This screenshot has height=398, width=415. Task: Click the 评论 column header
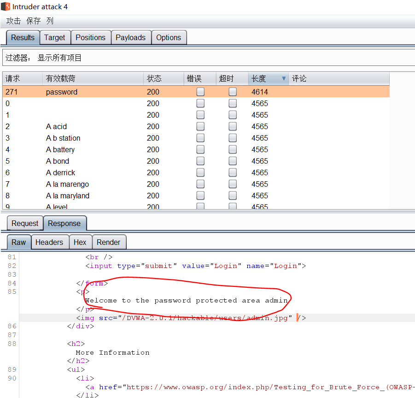click(339, 78)
